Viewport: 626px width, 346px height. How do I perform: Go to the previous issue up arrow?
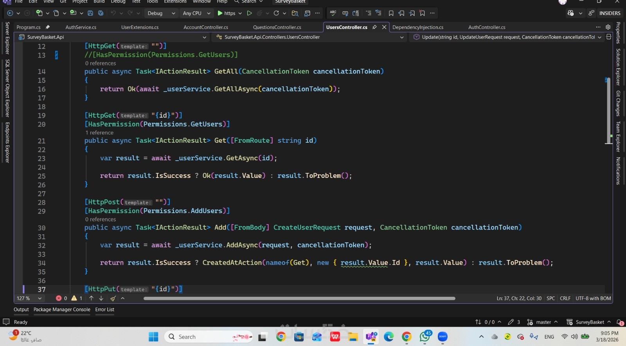pyautogui.click(x=91, y=298)
